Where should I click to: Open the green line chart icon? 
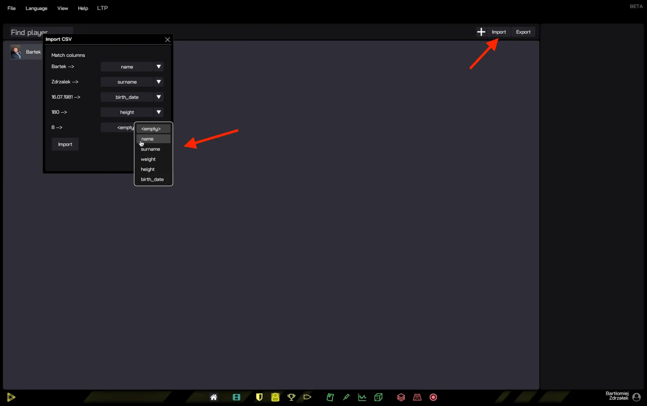[362, 397]
